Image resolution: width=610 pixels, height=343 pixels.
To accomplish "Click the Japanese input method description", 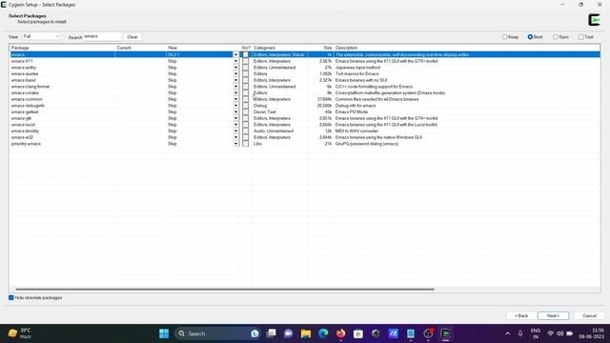I will [357, 68].
